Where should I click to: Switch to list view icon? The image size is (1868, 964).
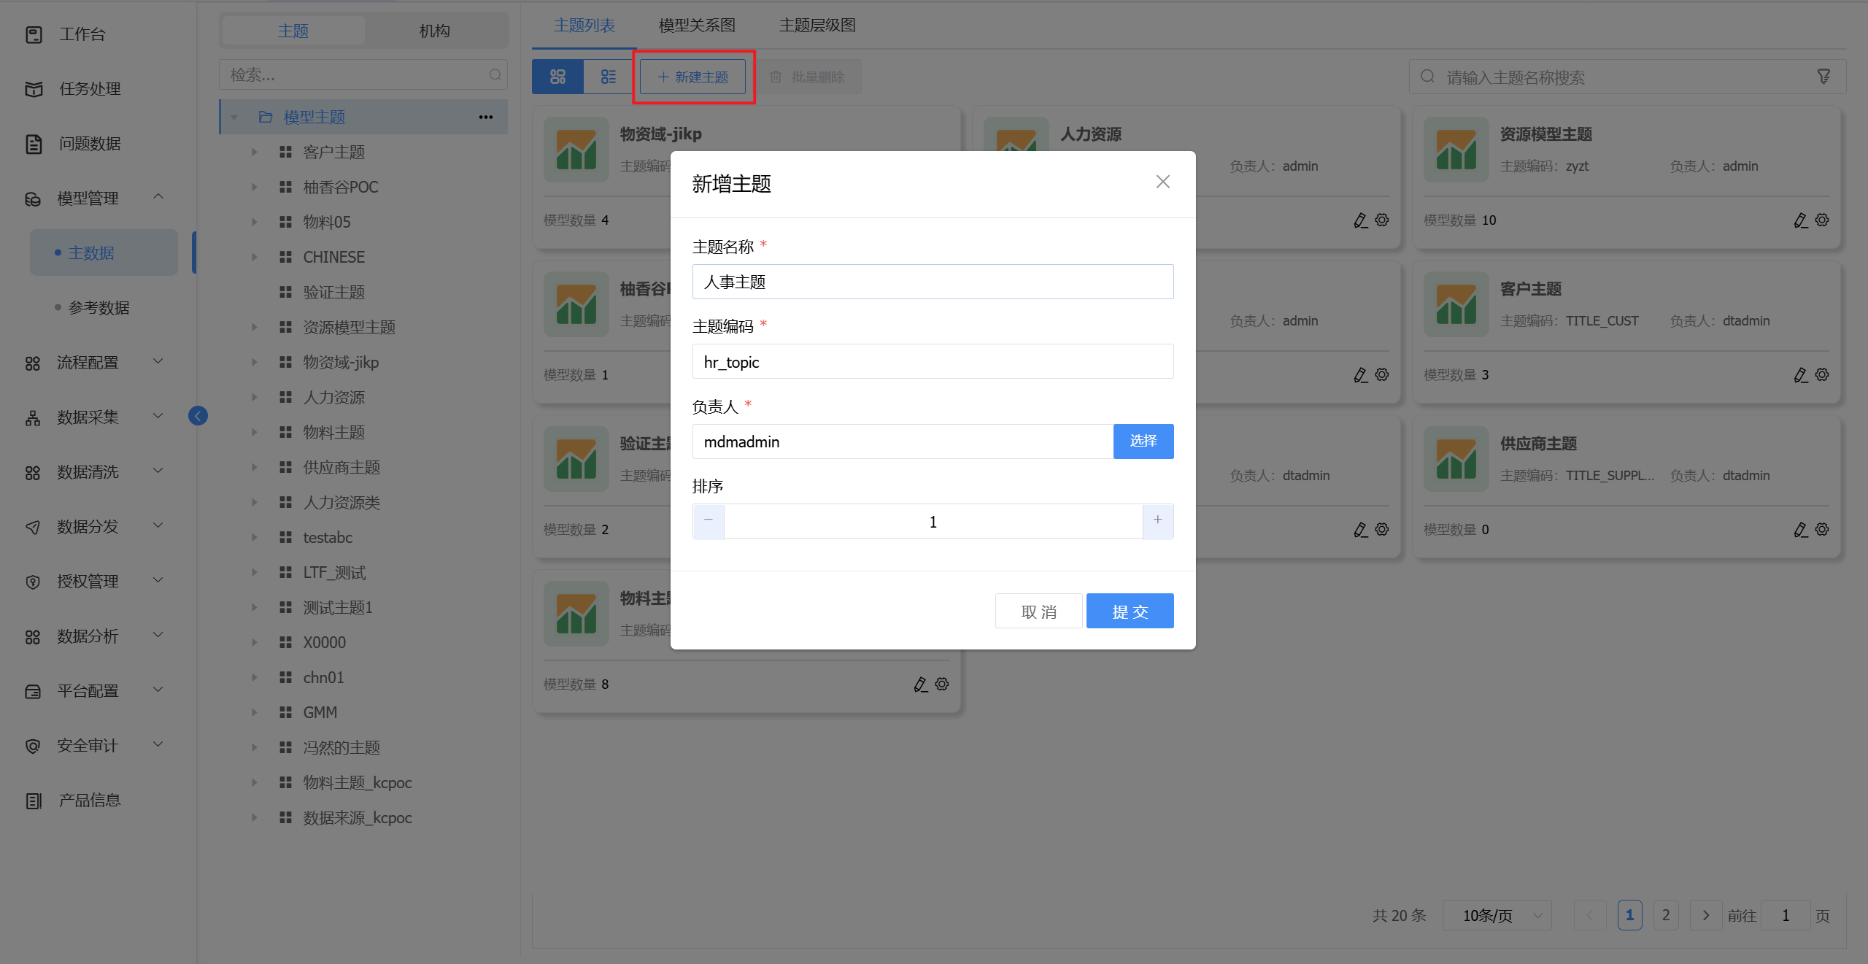[x=608, y=77]
